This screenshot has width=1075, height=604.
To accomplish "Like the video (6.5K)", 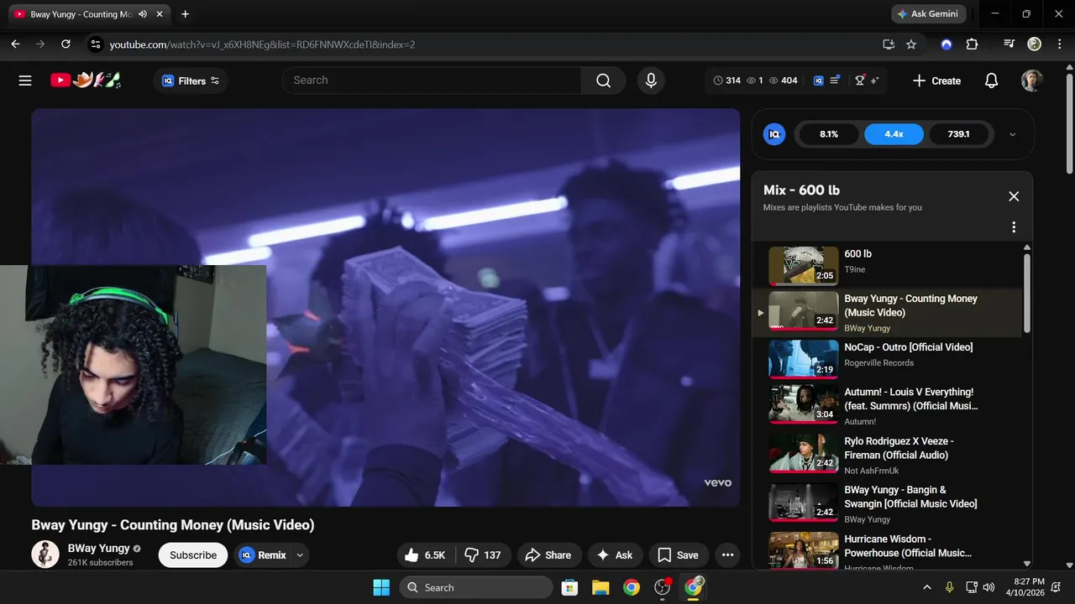I will [x=426, y=555].
